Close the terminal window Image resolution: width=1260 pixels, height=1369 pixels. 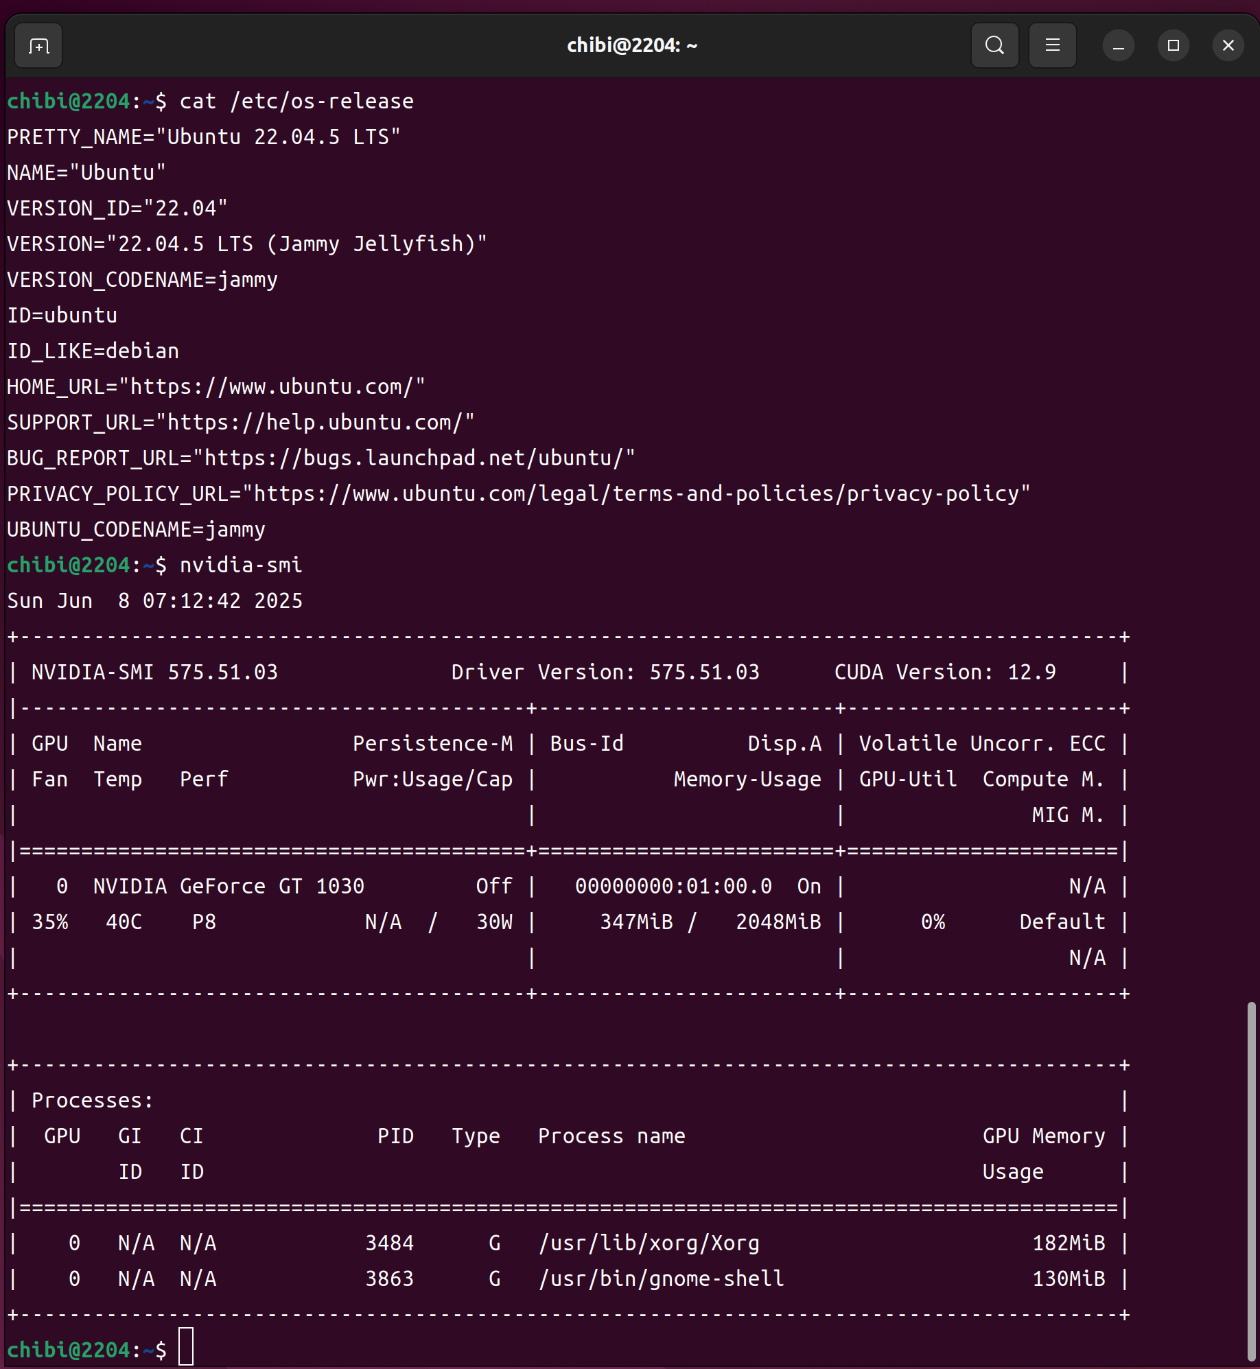click(1228, 46)
